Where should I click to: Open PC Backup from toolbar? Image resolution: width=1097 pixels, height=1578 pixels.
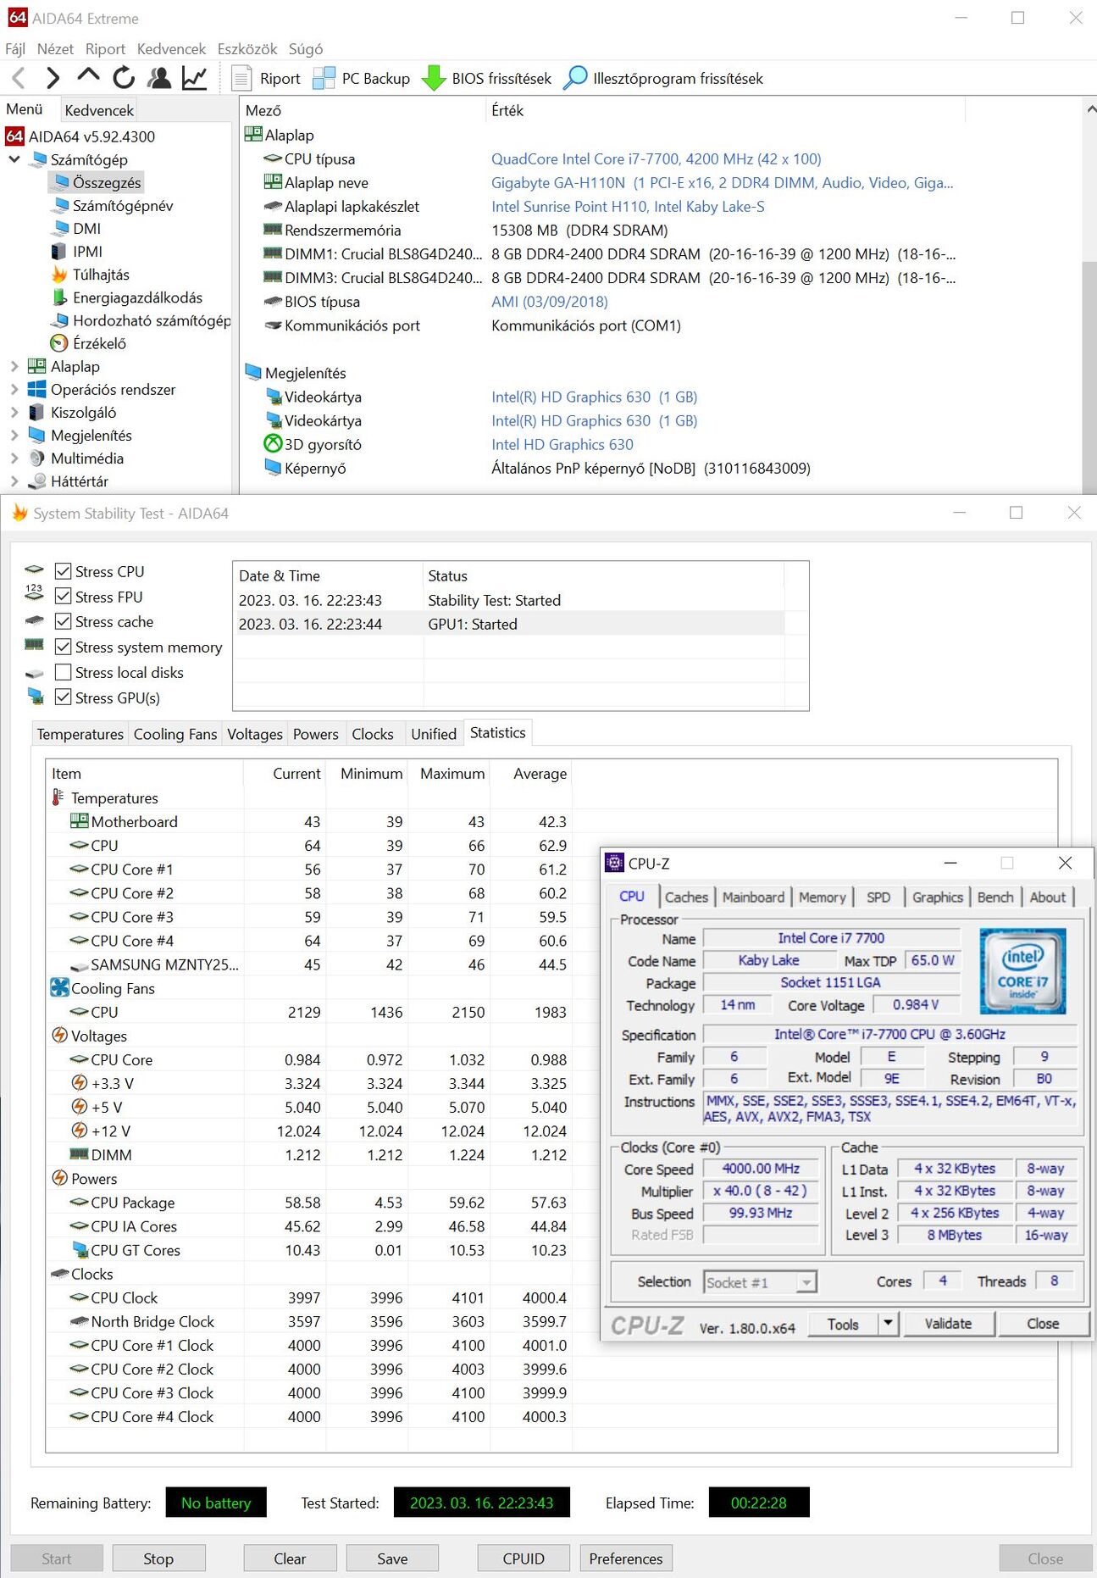[361, 79]
